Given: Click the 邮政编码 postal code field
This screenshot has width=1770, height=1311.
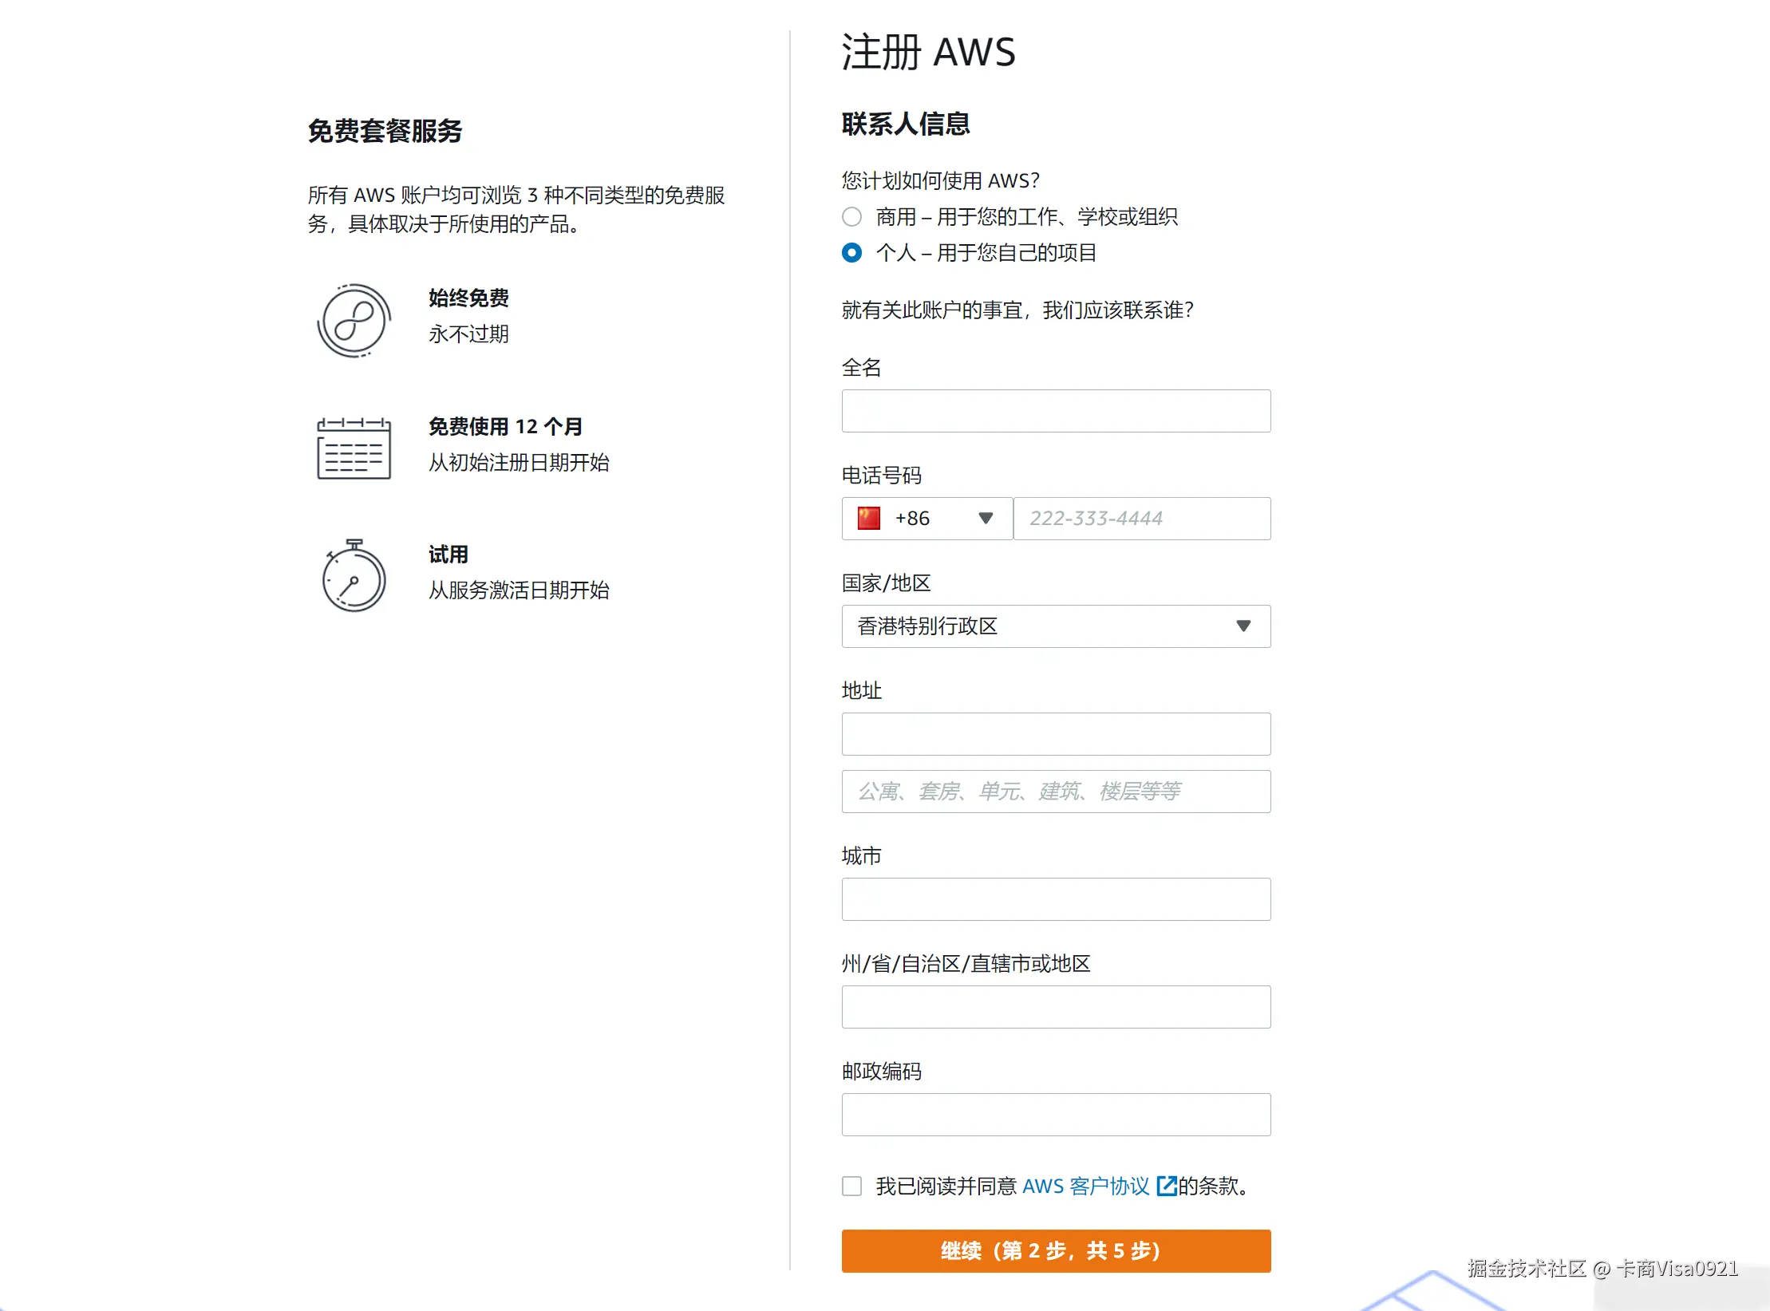Looking at the screenshot, I should click(x=1055, y=1115).
